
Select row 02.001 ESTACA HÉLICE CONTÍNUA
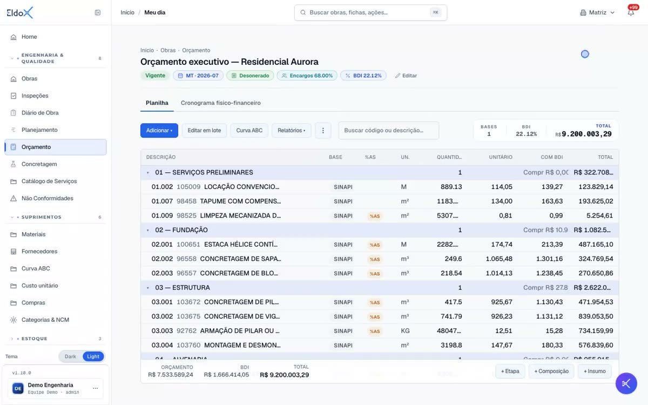(380, 245)
